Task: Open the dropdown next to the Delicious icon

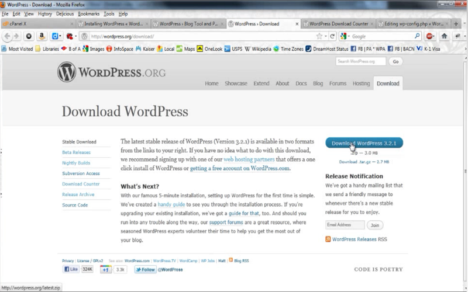Action: click(60, 36)
